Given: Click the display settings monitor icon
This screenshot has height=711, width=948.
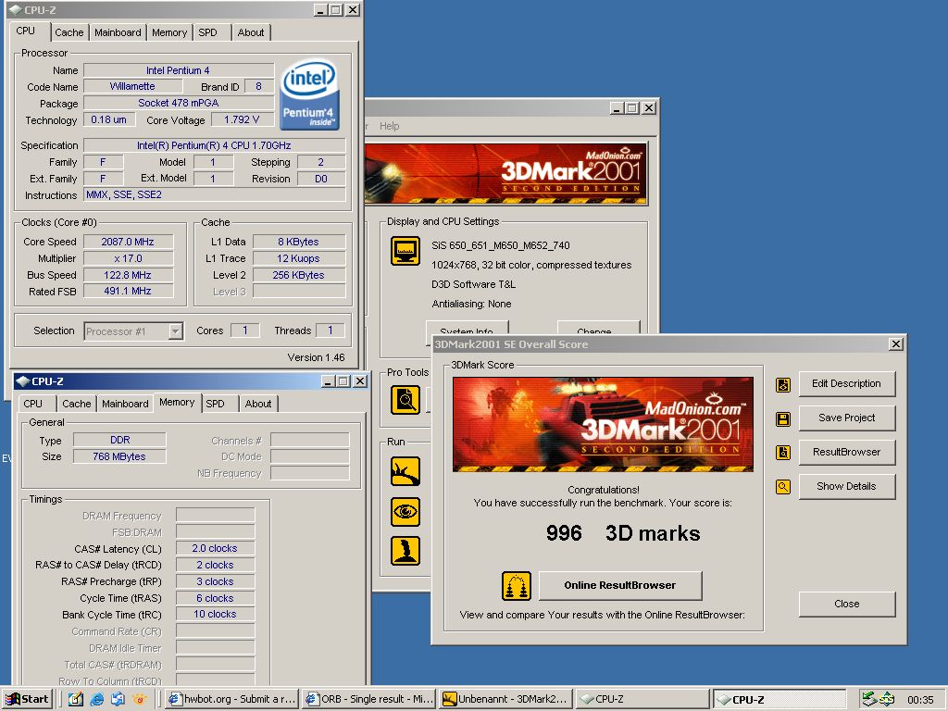Looking at the screenshot, I should 405,251.
